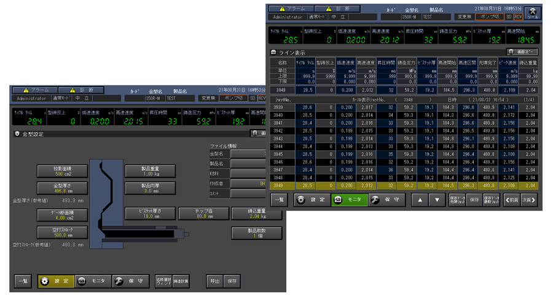Click 鋳造計算 casting calculation button

tap(181, 281)
